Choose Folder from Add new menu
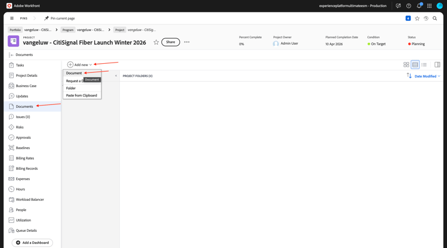 tap(82, 88)
